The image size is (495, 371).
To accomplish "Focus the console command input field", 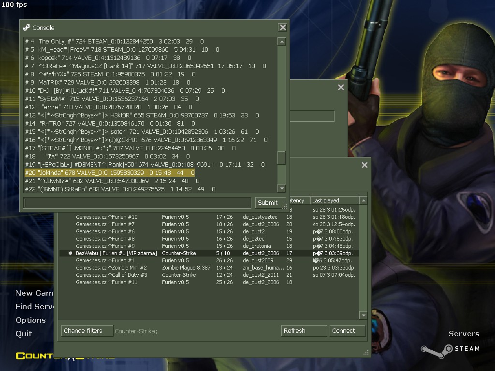I will pyautogui.click(x=138, y=203).
